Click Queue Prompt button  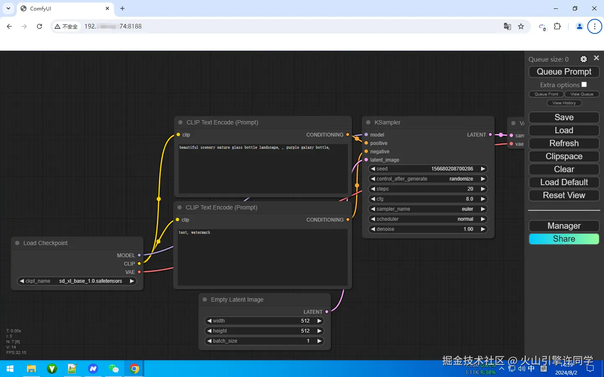[564, 72]
